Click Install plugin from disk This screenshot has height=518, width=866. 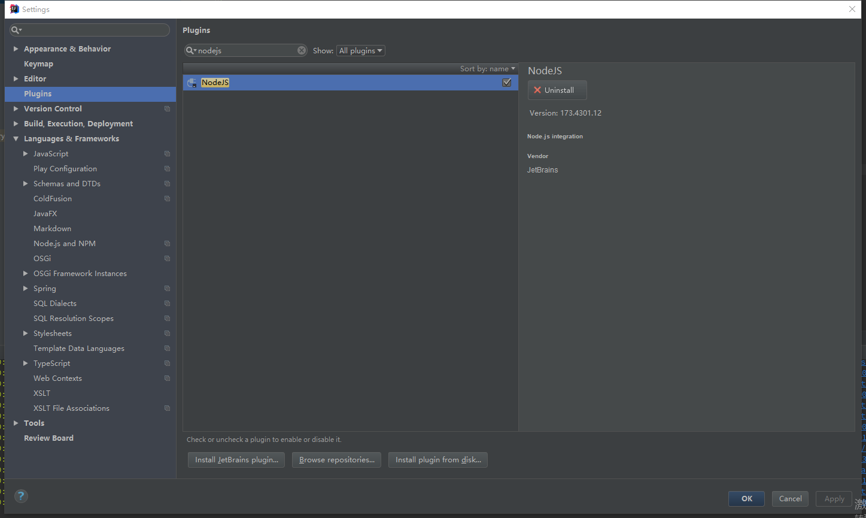point(437,459)
